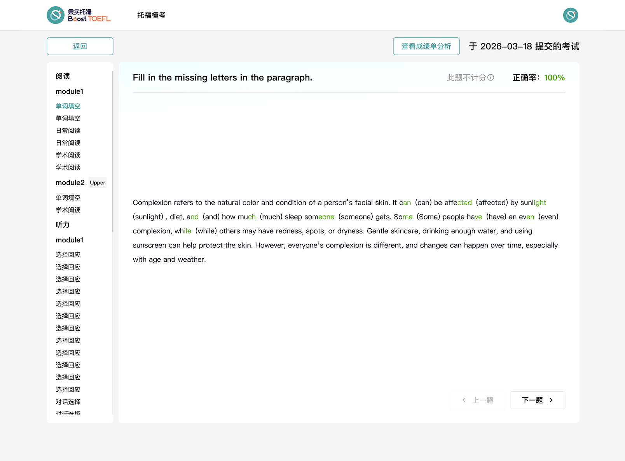This screenshot has height=461, width=625.
Task: Click the Boost TOEFL logo
Action: pyautogui.click(x=79, y=15)
